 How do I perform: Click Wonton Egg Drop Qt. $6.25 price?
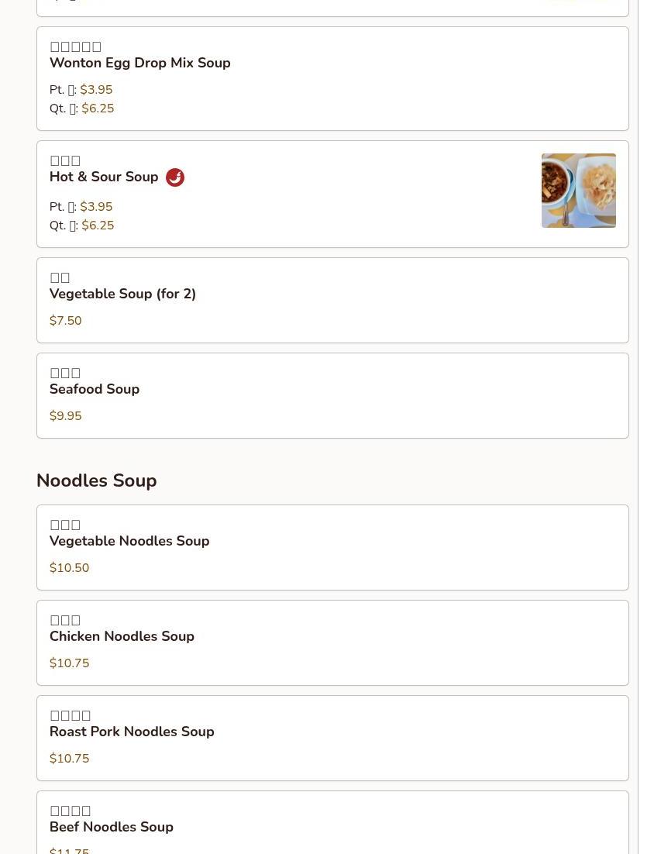[98, 108]
